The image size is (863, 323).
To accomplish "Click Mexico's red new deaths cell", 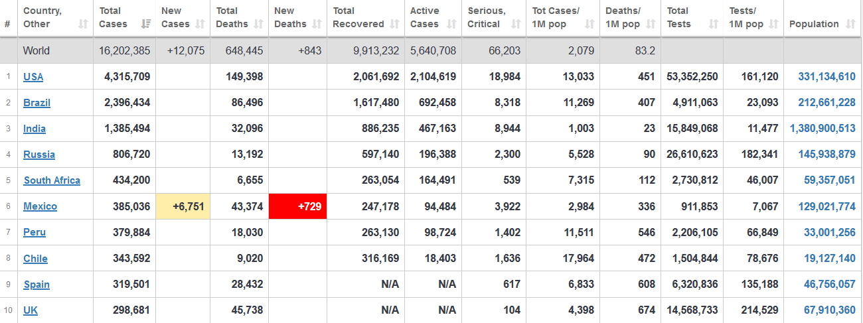I will tap(297, 206).
